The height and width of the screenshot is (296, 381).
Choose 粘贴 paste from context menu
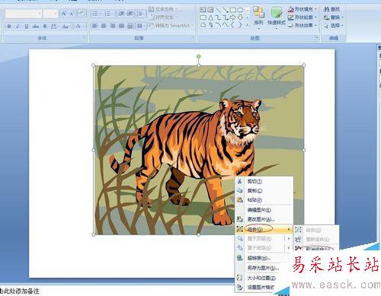click(264, 200)
